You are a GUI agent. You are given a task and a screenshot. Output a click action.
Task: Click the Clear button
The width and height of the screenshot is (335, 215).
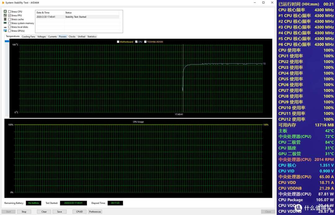[x=44, y=212]
